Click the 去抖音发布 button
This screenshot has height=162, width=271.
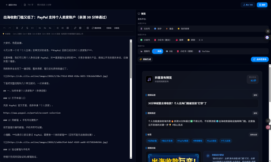tap(260, 59)
